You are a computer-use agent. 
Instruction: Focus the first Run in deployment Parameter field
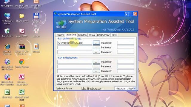125,62
